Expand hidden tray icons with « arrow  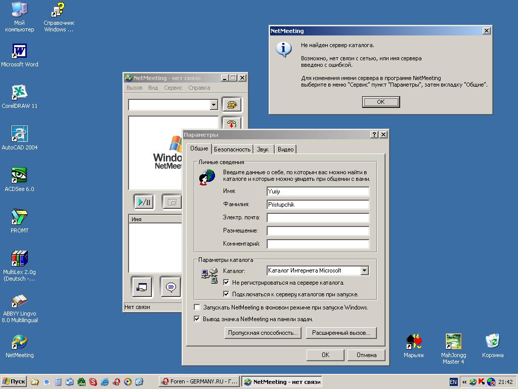pos(464,382)
